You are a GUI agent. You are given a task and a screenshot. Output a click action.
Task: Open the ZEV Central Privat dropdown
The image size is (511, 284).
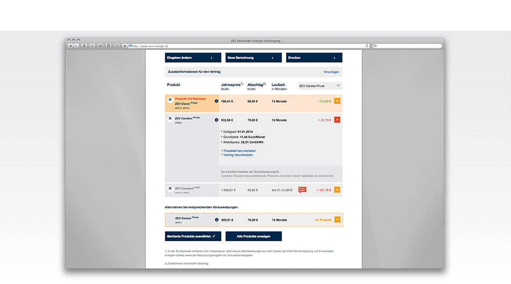coord(319,85)
